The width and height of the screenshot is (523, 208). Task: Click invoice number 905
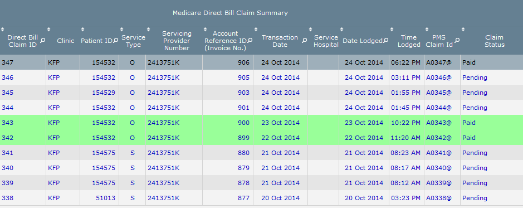click(x=243, y=78)
